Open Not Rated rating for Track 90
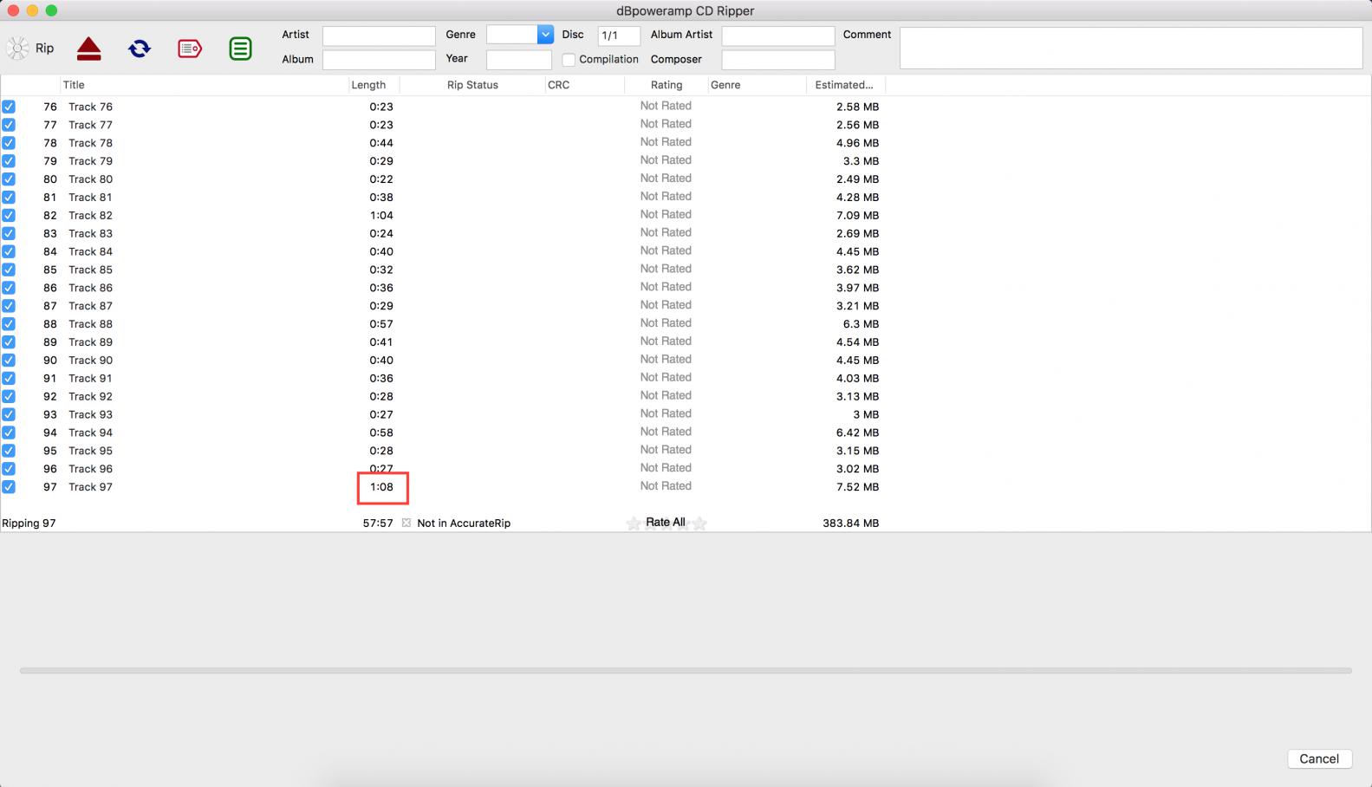The width and height of the screenshot is (1372, 787). tap(666, 360)
